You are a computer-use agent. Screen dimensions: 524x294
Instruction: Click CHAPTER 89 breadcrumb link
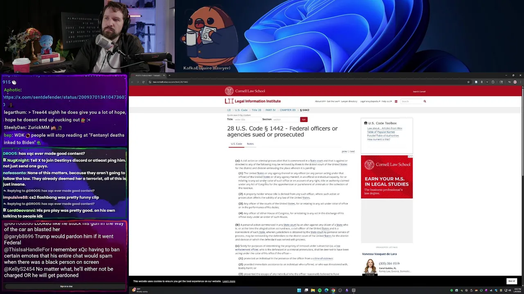tap(287, 110)
